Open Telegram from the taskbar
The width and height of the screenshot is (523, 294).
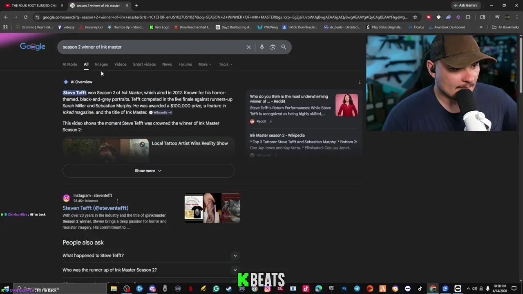(357, 289)
